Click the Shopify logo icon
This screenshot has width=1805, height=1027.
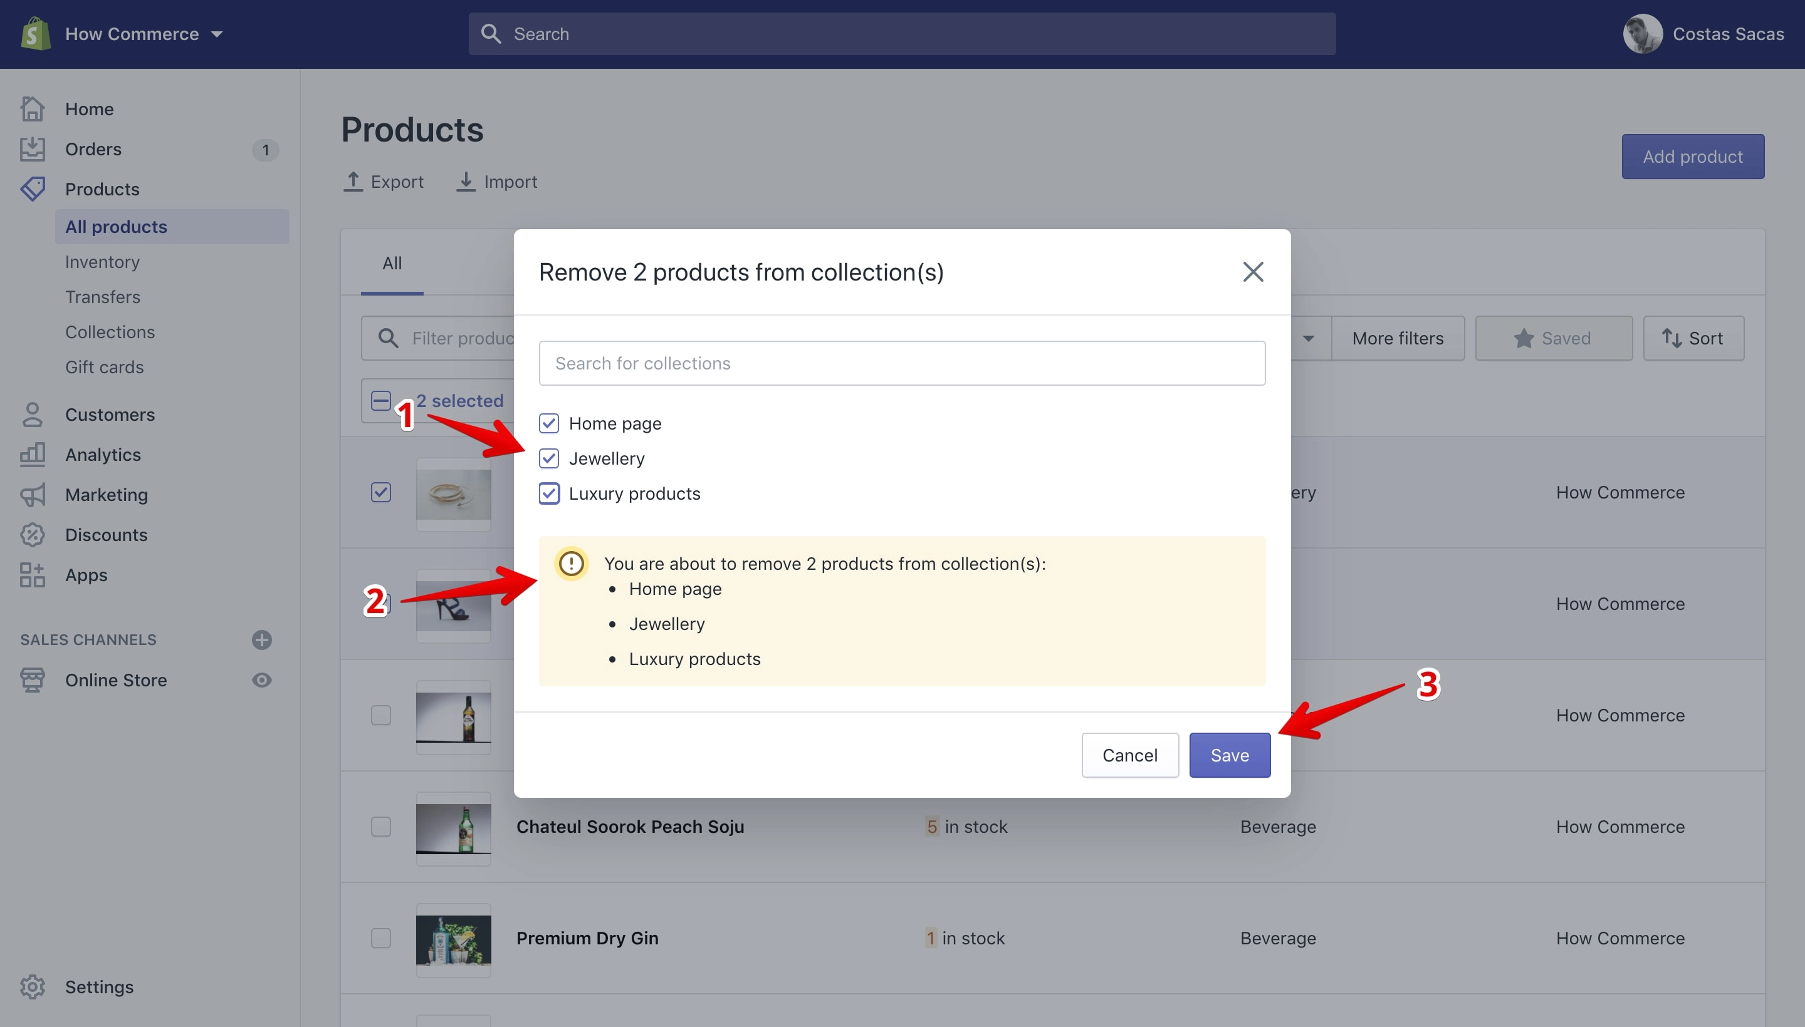click(x=35, y=34)
